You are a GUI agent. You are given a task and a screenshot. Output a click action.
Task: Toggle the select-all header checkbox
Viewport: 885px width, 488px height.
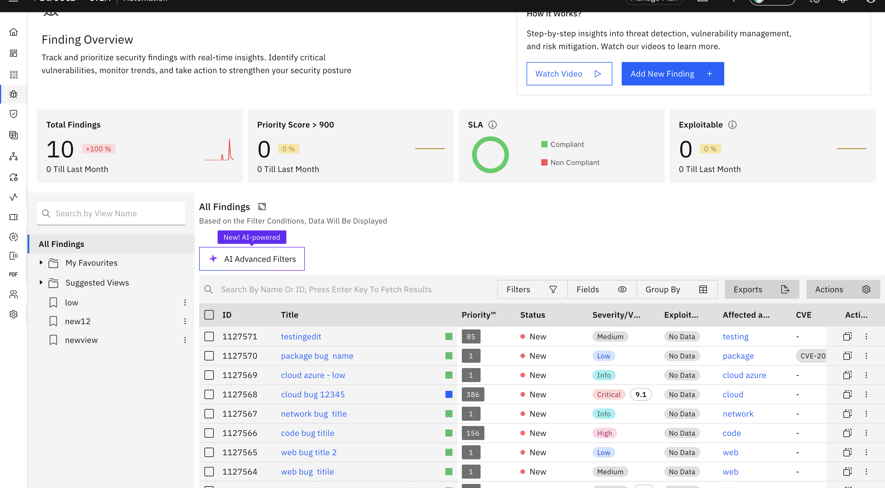[x=209, y=315]
